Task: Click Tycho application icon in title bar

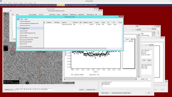Action: tap(1, 1)
